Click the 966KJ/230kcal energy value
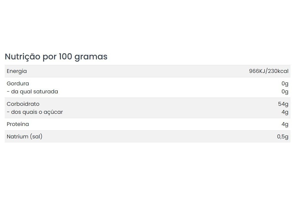This screenshot has height=221, width=296. click(x=268, y=71)
